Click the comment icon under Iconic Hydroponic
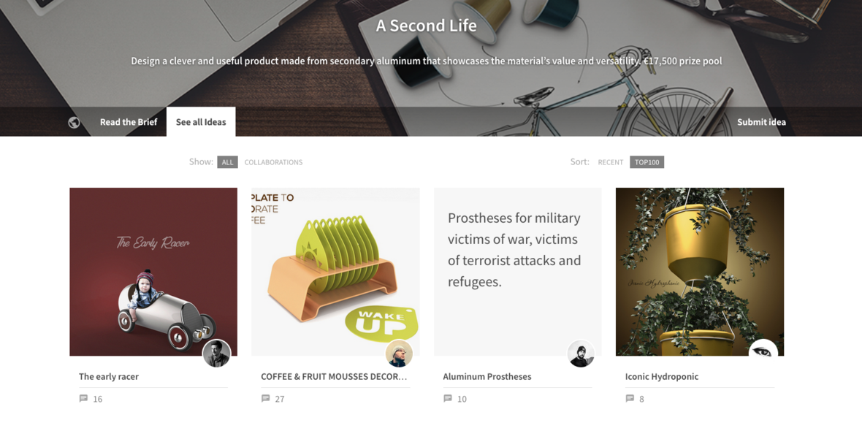Screen dimensions: 862x431 tap(630, 399)
